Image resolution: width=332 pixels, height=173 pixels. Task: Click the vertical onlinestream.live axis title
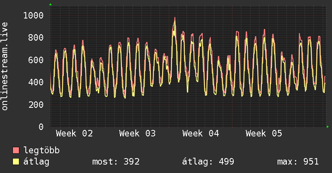(x=5, y=66)
